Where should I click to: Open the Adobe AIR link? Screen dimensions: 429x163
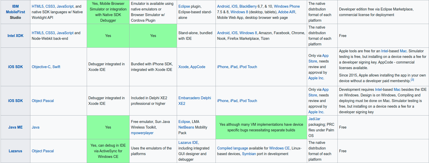(x=287, y=12)
